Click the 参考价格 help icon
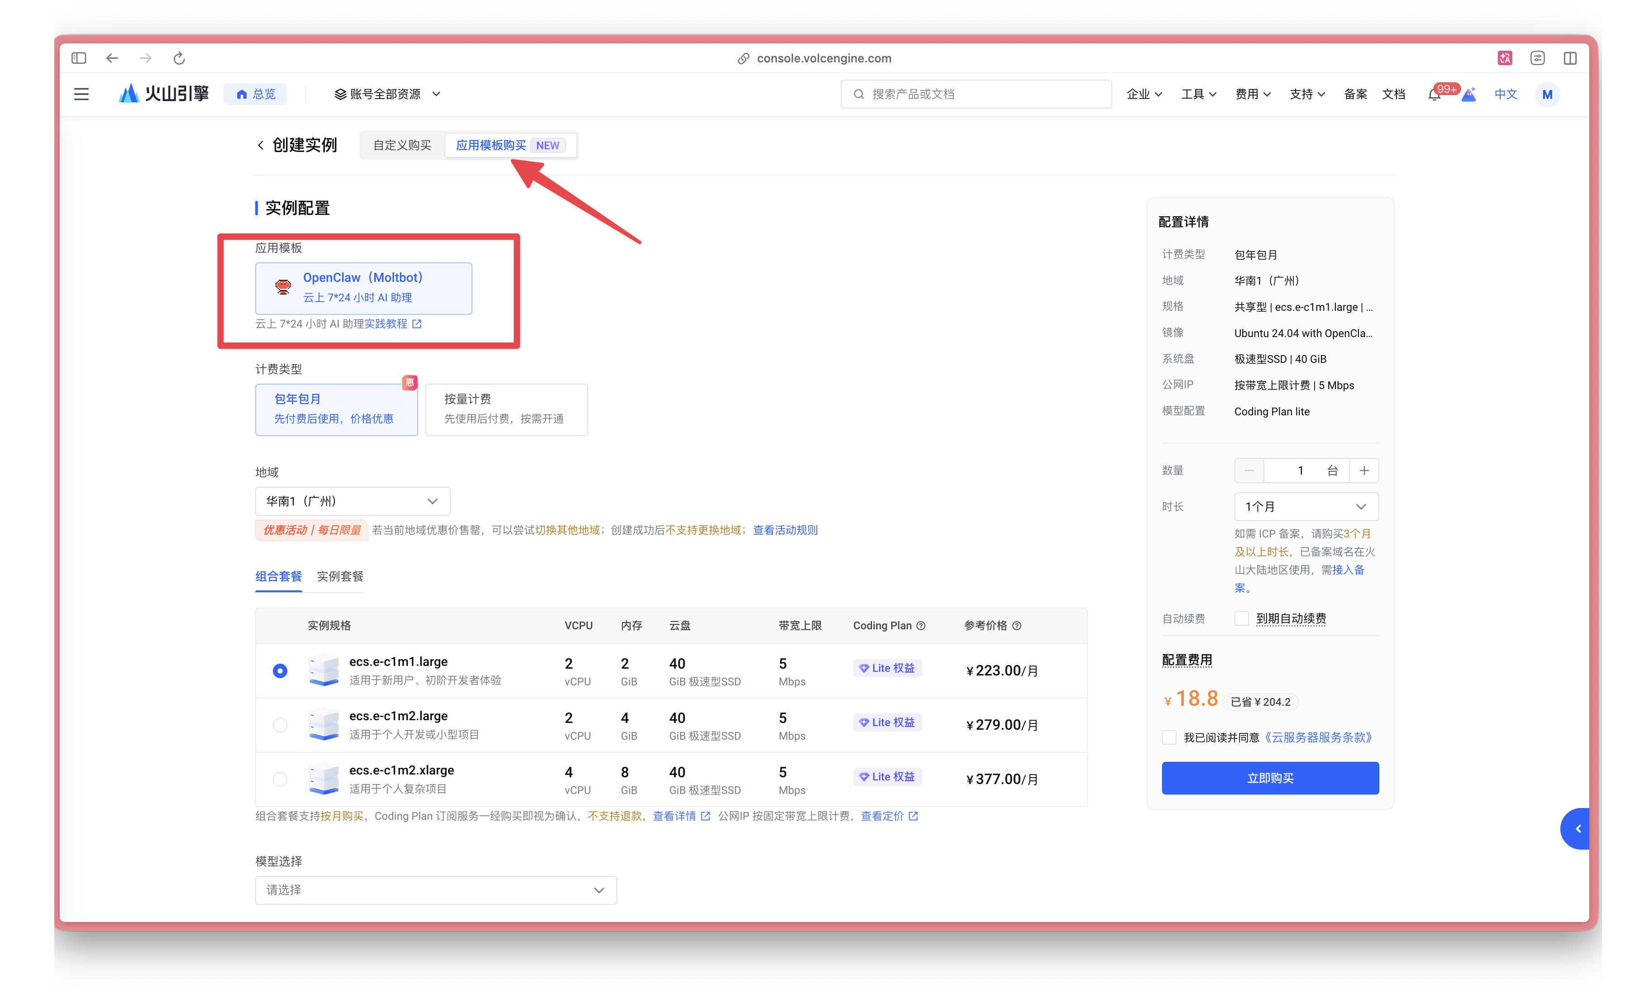The width and height of the screenshot is (1649, 998). coord(1016,625)
